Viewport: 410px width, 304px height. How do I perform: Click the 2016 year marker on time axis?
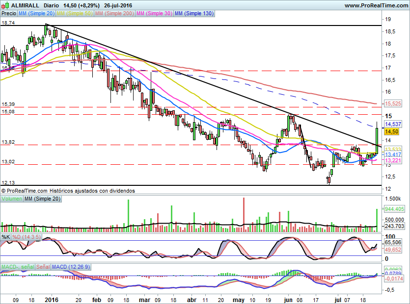pos(52,300)
